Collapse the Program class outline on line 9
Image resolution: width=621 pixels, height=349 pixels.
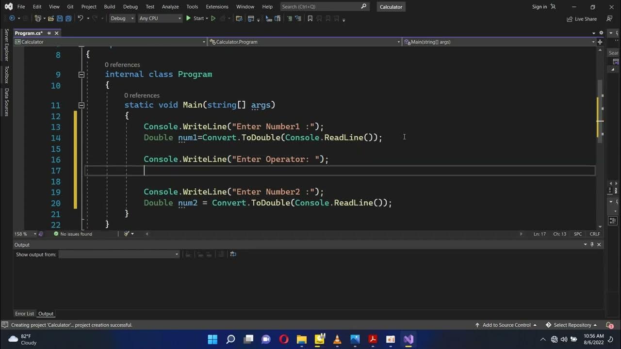82,75
